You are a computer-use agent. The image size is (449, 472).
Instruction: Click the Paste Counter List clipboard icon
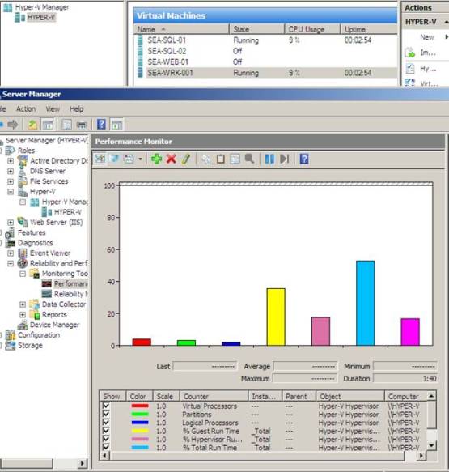220,159
